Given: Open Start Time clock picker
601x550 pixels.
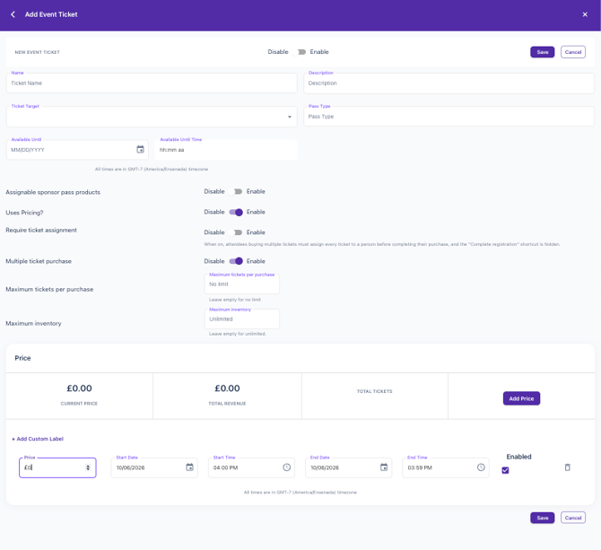Looking at the screenshot, I should (x=287, y=467).
